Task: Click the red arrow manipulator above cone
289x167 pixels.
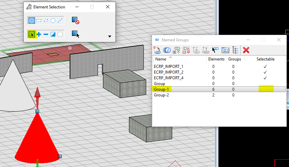Action: (37, 98)
